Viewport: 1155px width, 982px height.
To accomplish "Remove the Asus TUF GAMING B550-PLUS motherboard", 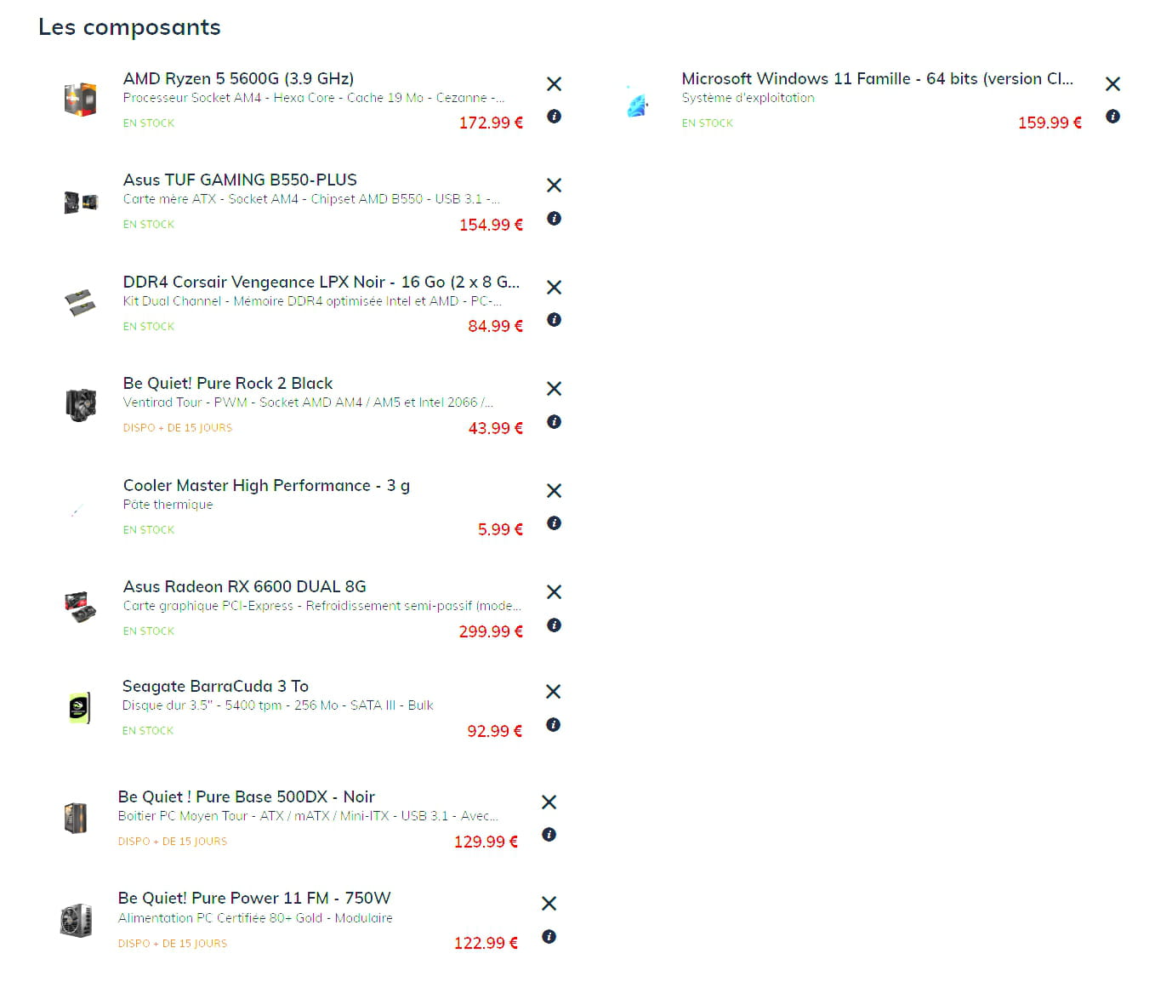I will pos(554,185).
